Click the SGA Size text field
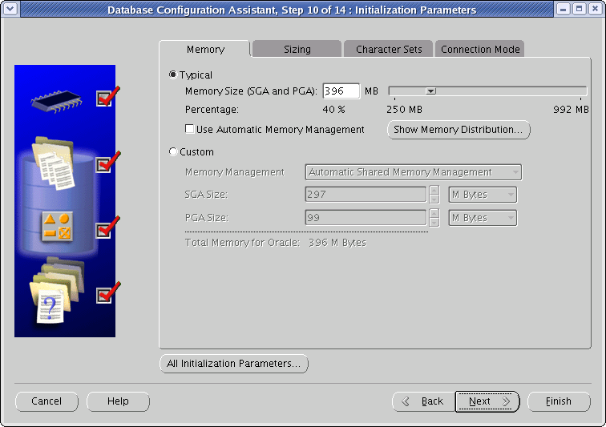606x427 pixels. [366, 195]
